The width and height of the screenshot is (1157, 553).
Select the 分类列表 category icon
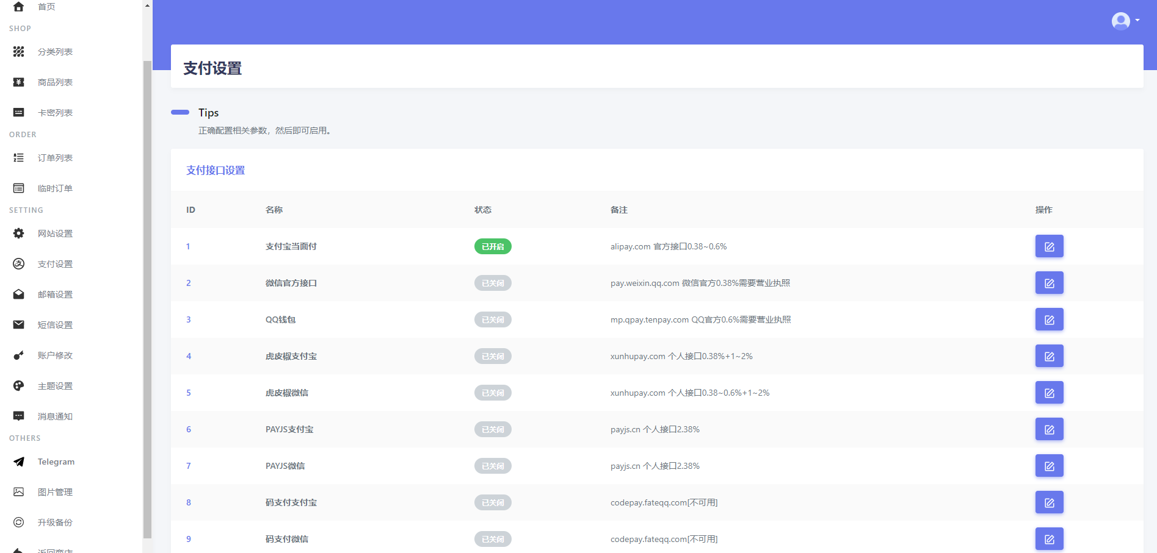(18, 52)
